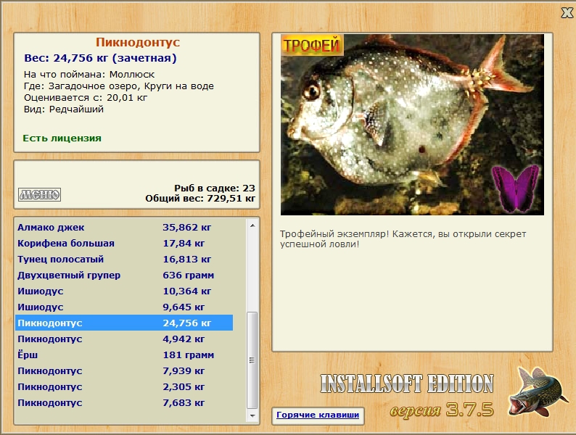576x435 pixels.
Task: Select Ёрш 181 грамм row
Action: point(124,355)
